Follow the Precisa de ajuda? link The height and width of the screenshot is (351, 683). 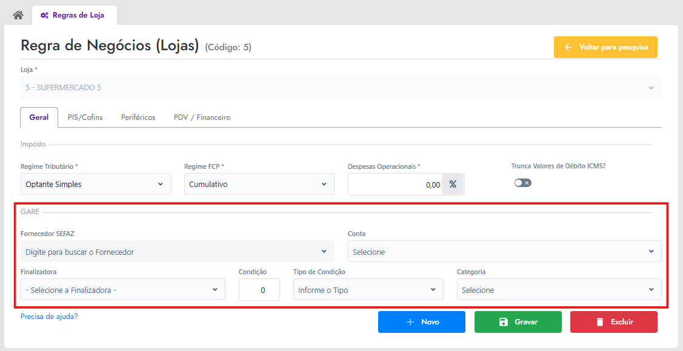point(49,317)
